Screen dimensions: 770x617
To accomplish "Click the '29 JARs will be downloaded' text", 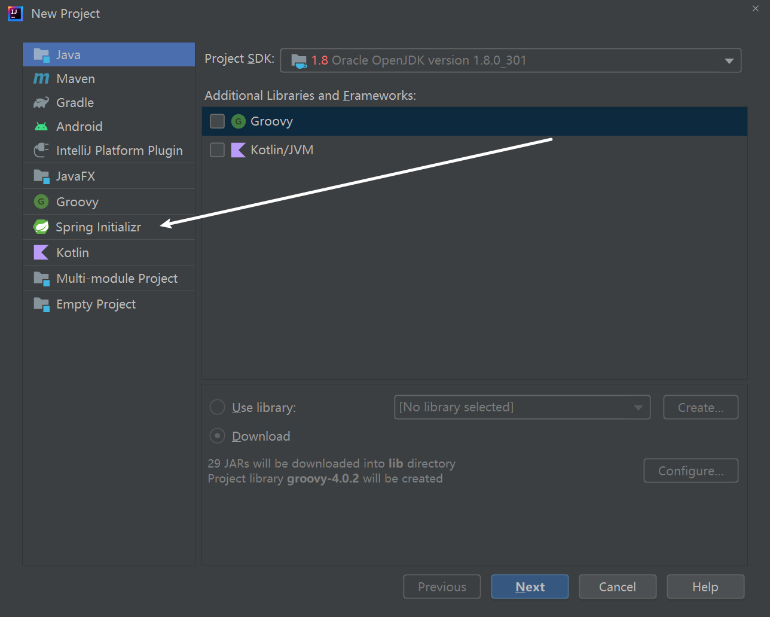I will coord(331,463).
